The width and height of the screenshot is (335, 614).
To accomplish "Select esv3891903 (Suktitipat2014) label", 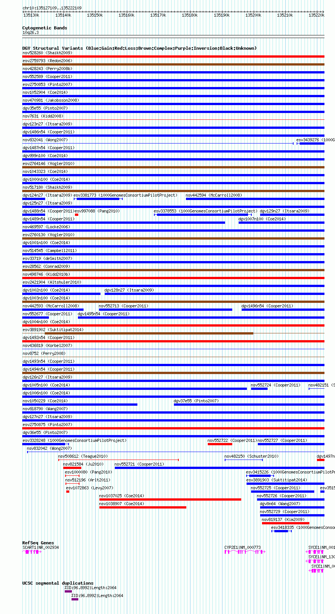I will point(277,480).
